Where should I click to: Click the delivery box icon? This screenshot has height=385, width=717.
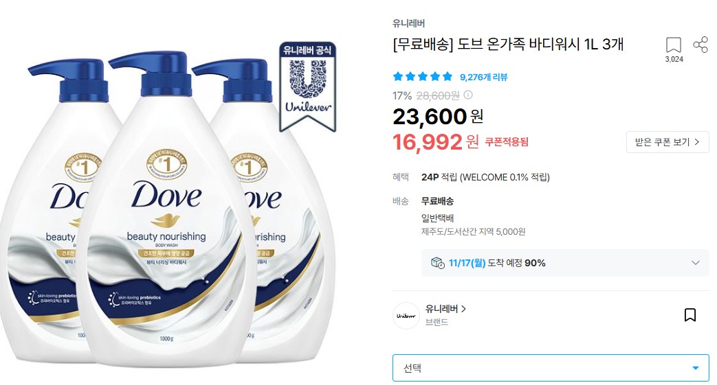pos(438,263)
